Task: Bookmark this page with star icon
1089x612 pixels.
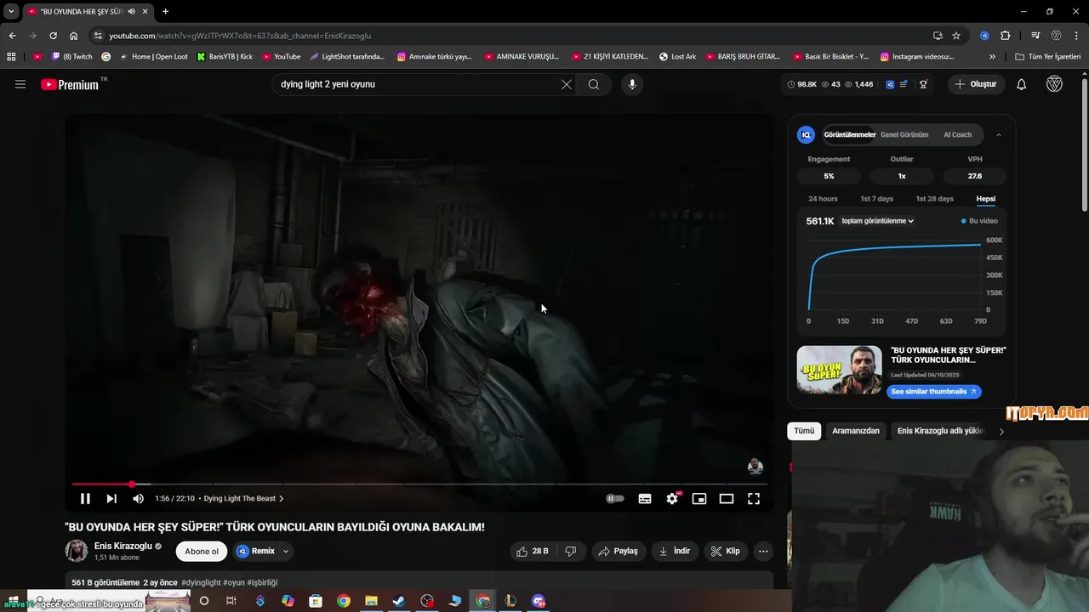Action: tap(956, 36)
